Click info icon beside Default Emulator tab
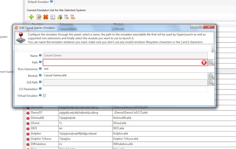This screenshot has height=149, width=236. coord(51,1)
